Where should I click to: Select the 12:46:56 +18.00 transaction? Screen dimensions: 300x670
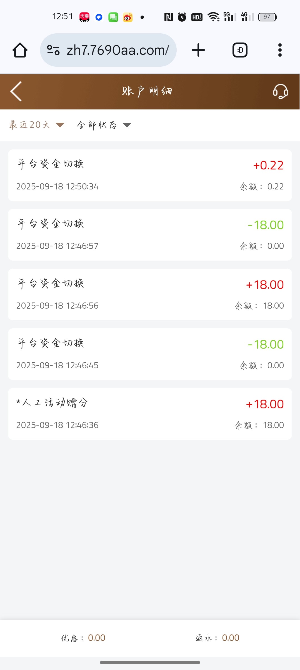coord(150,294)
